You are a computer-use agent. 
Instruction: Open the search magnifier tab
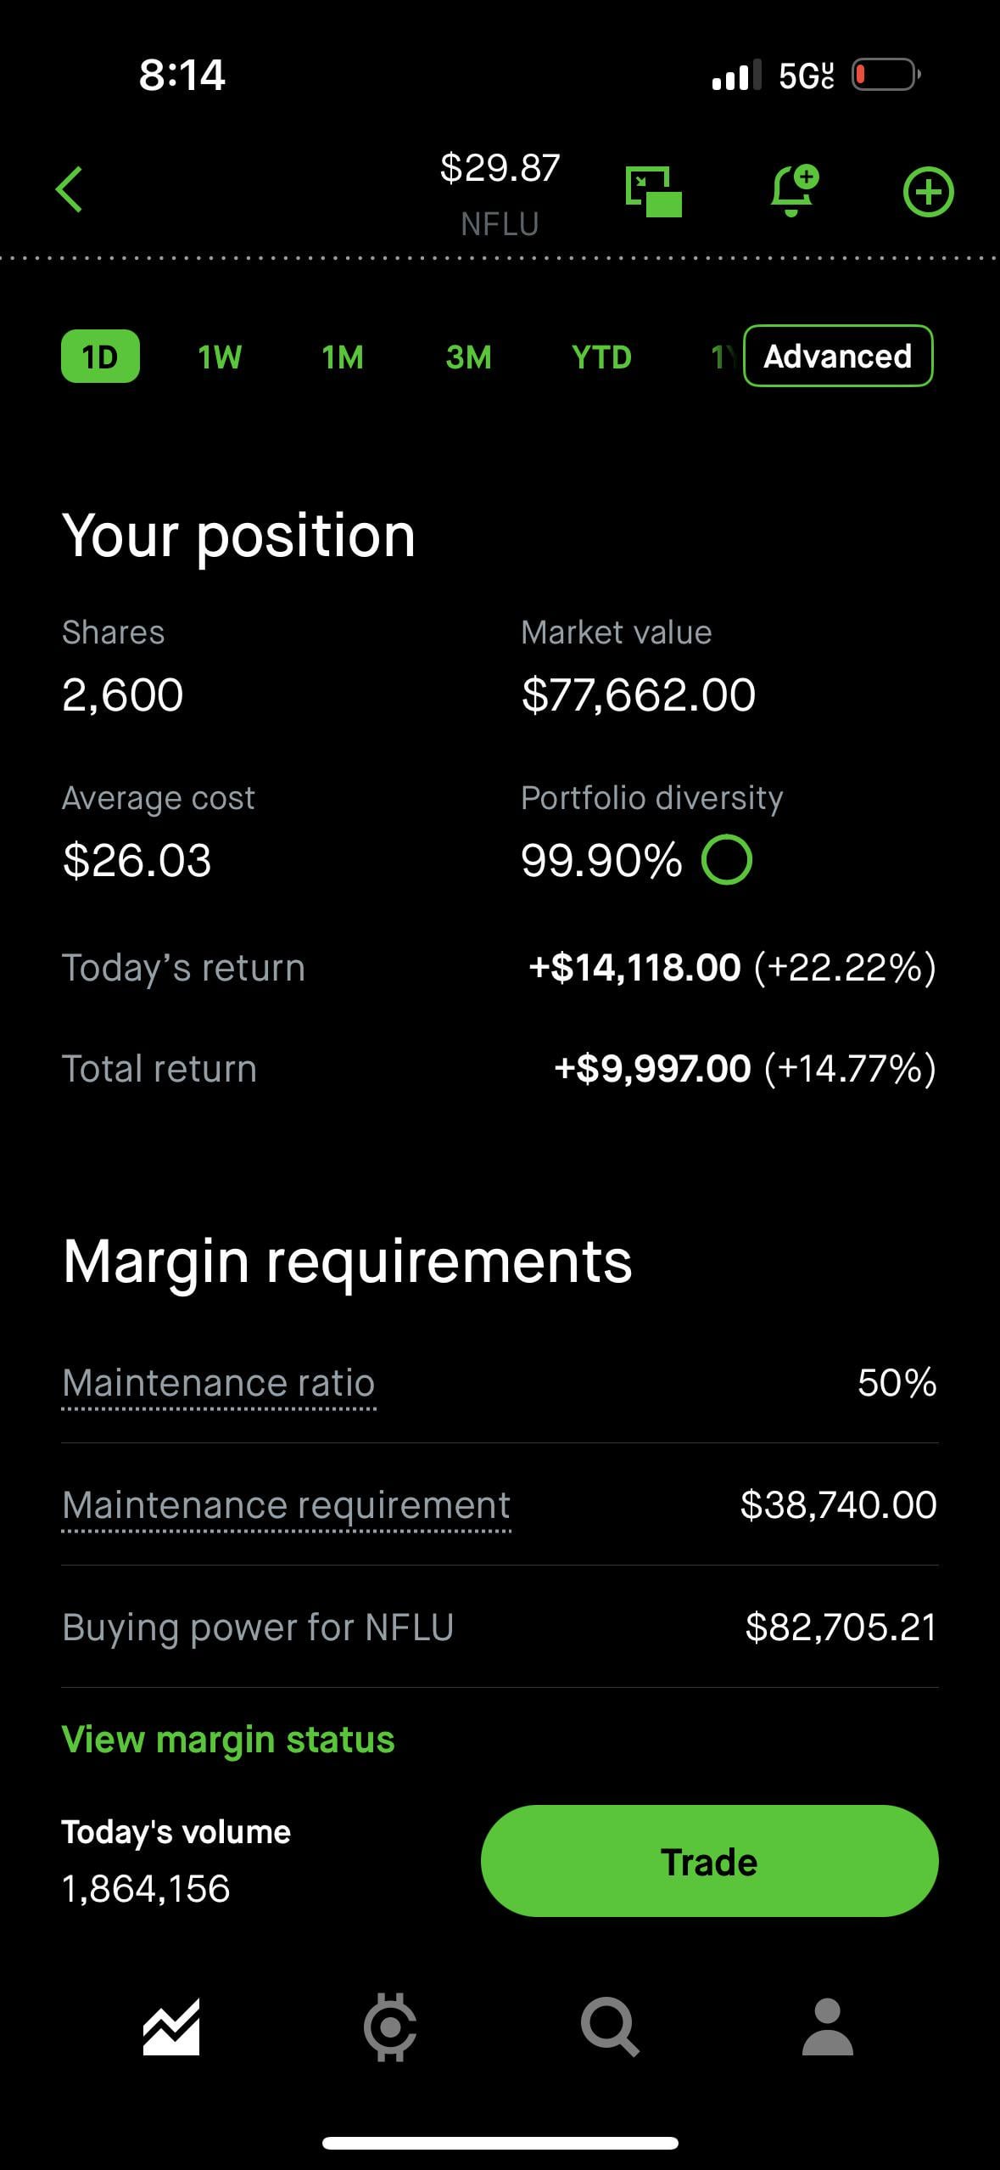pos(609,2027)
